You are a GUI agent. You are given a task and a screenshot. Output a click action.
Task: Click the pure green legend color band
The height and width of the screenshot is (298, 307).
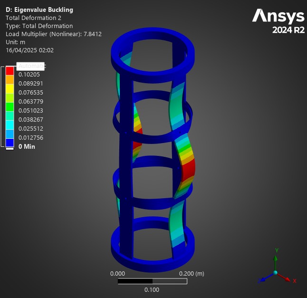[x=10, y=106]
